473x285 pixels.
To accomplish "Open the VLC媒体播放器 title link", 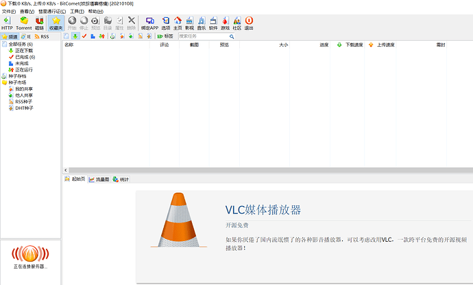I will pos(263,209).
